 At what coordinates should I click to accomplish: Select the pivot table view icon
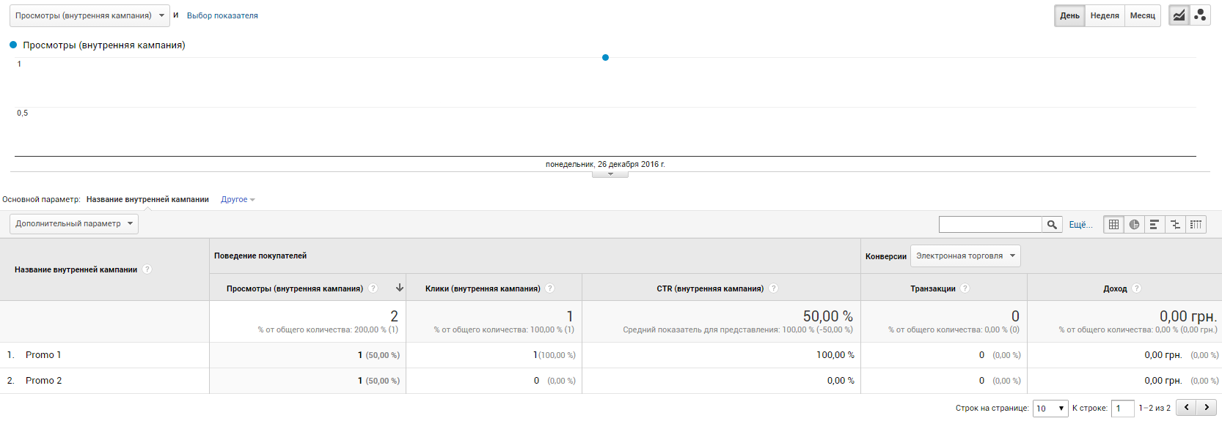1196,224
